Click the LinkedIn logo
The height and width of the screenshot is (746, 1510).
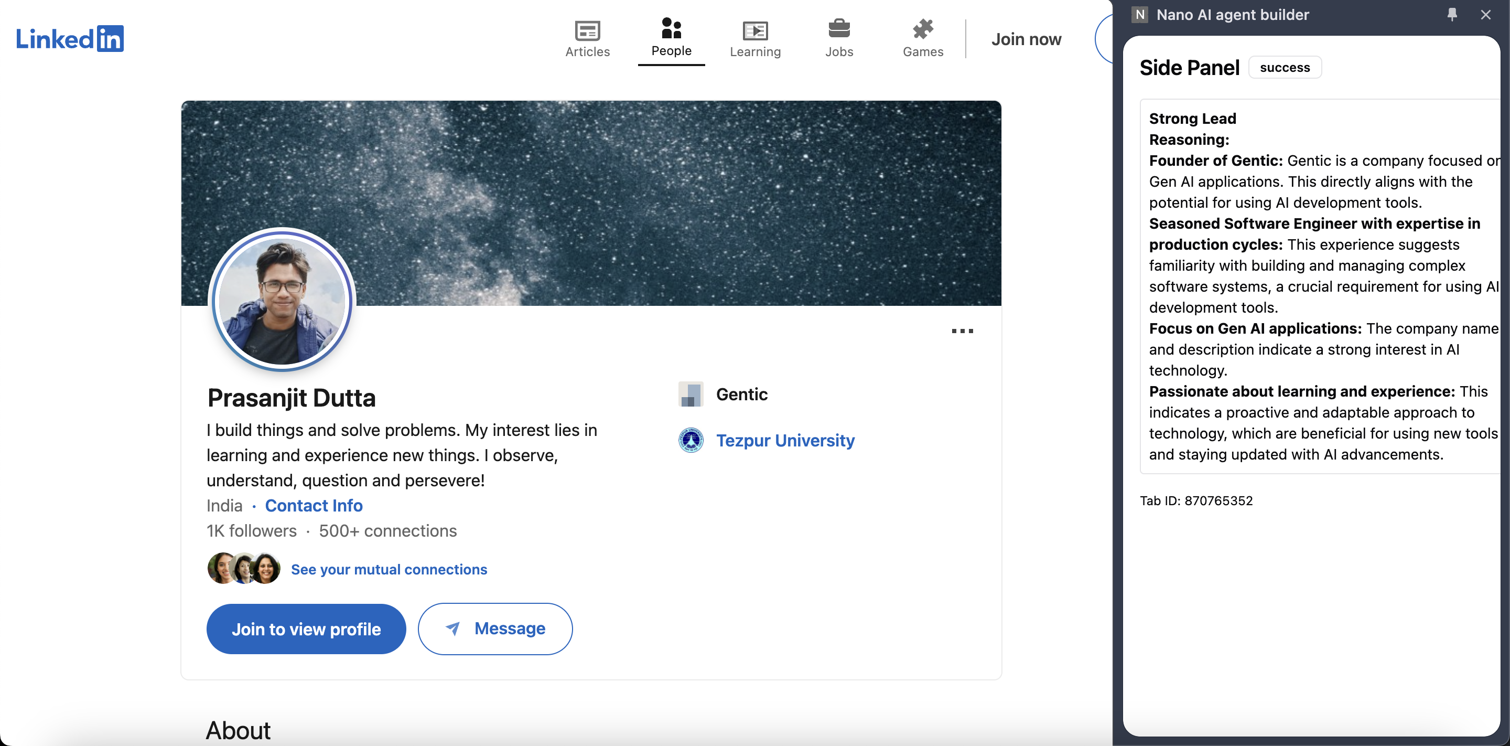click(70, 39)
